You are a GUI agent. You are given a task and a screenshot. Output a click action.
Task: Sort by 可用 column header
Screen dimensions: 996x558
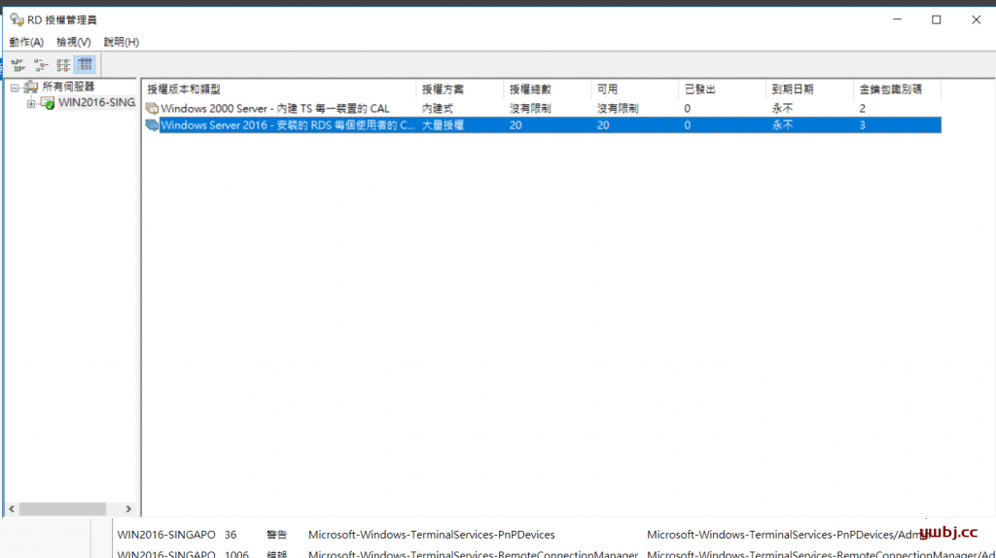pyautogui.click(x=634, y=89)
